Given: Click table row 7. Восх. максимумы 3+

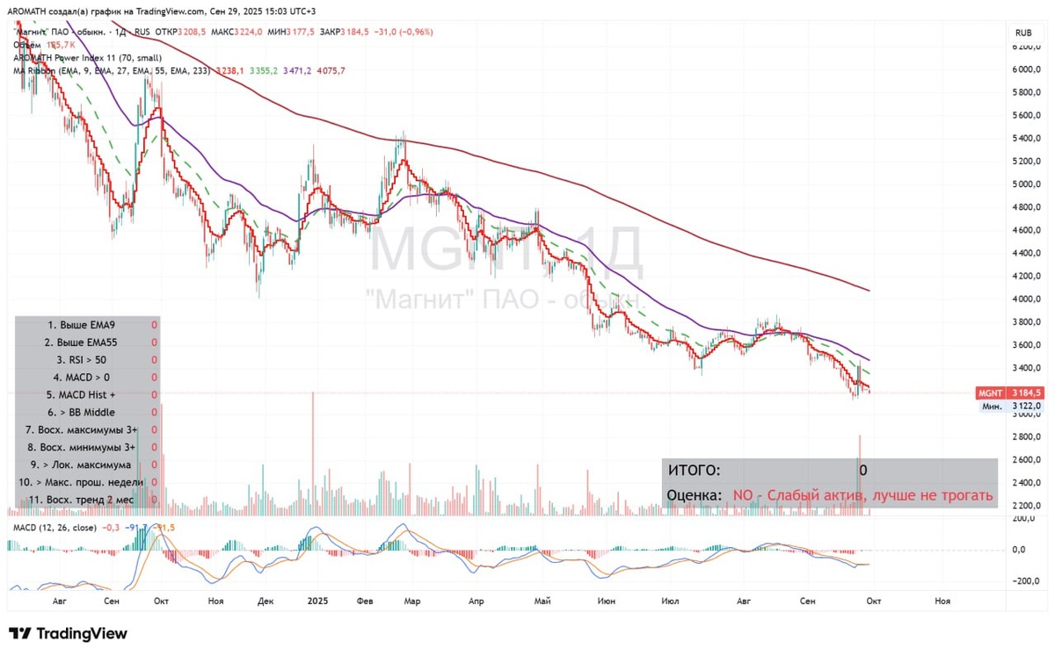Looking at the screenshot, I should (x=87, y=429).
